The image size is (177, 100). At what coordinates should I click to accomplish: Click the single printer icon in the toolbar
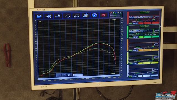pos(58,16)
